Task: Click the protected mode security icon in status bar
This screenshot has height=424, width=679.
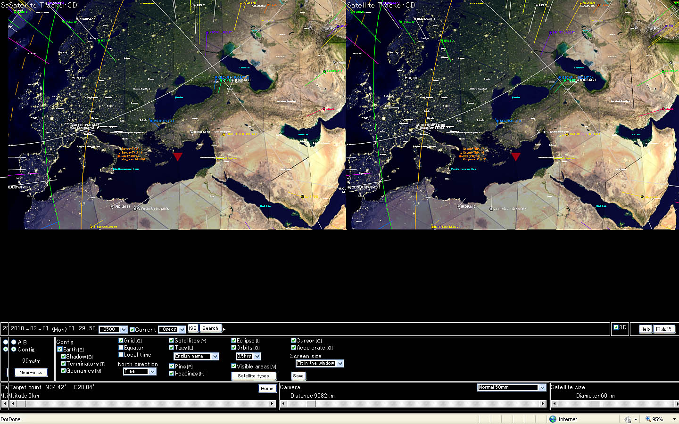Action: (x=627, y=419)
